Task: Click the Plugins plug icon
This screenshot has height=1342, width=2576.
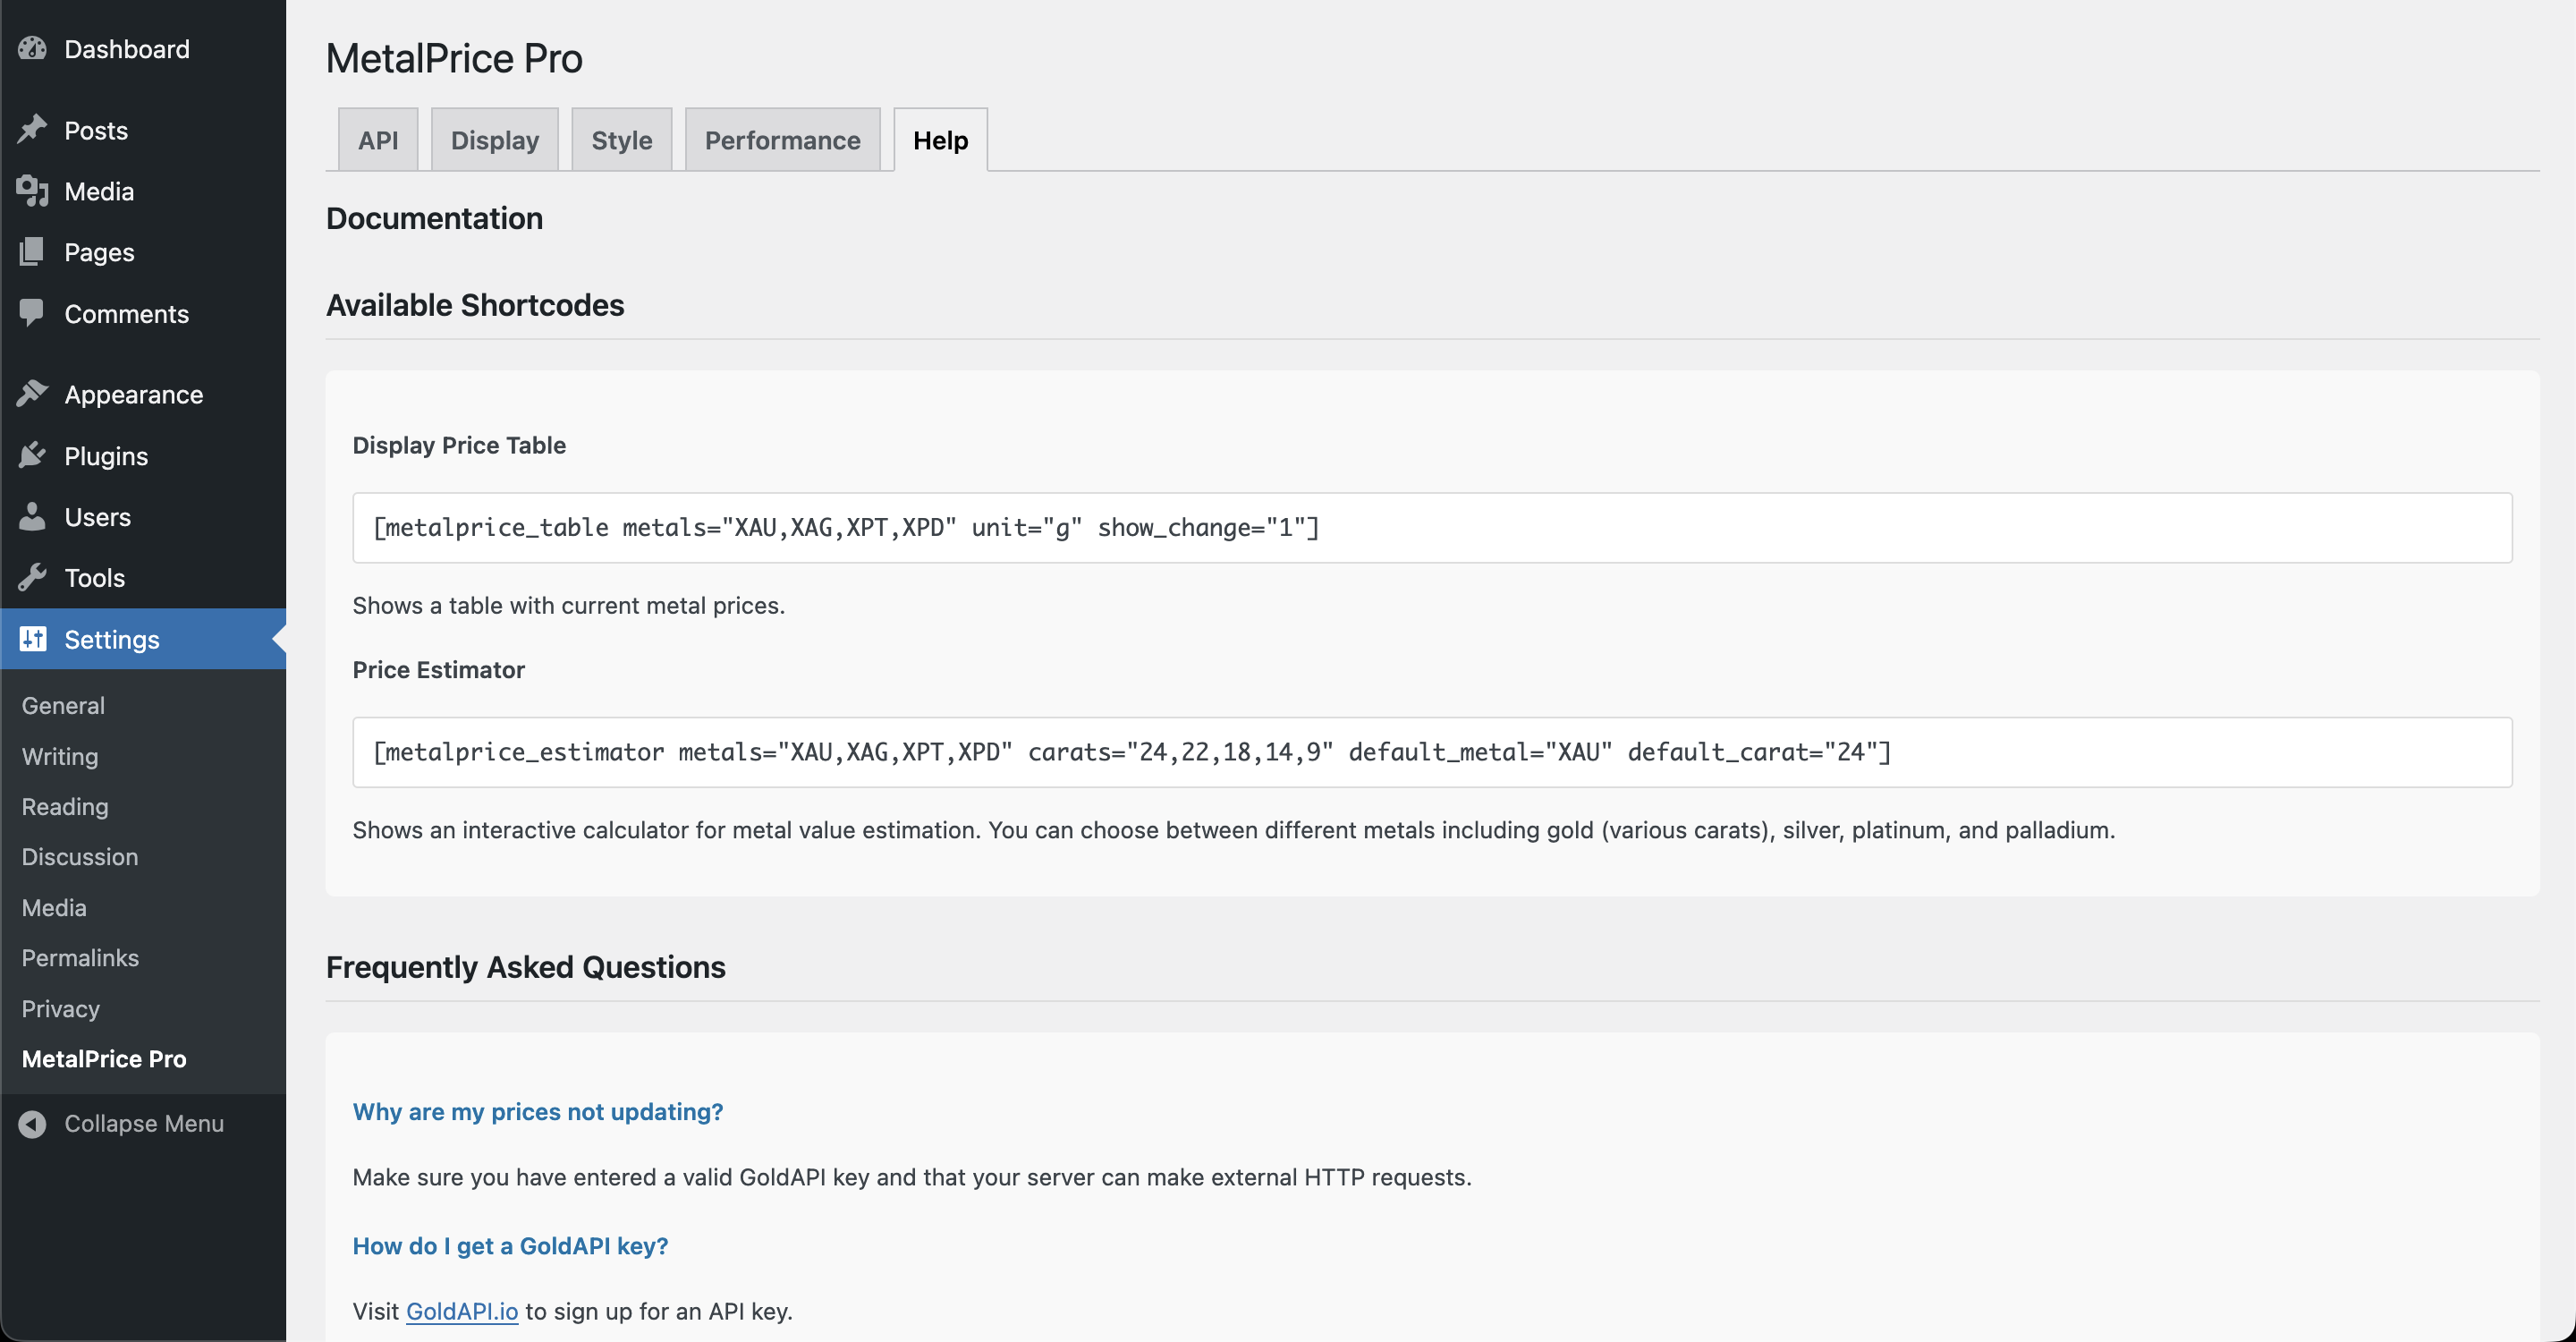Action: 32,456
